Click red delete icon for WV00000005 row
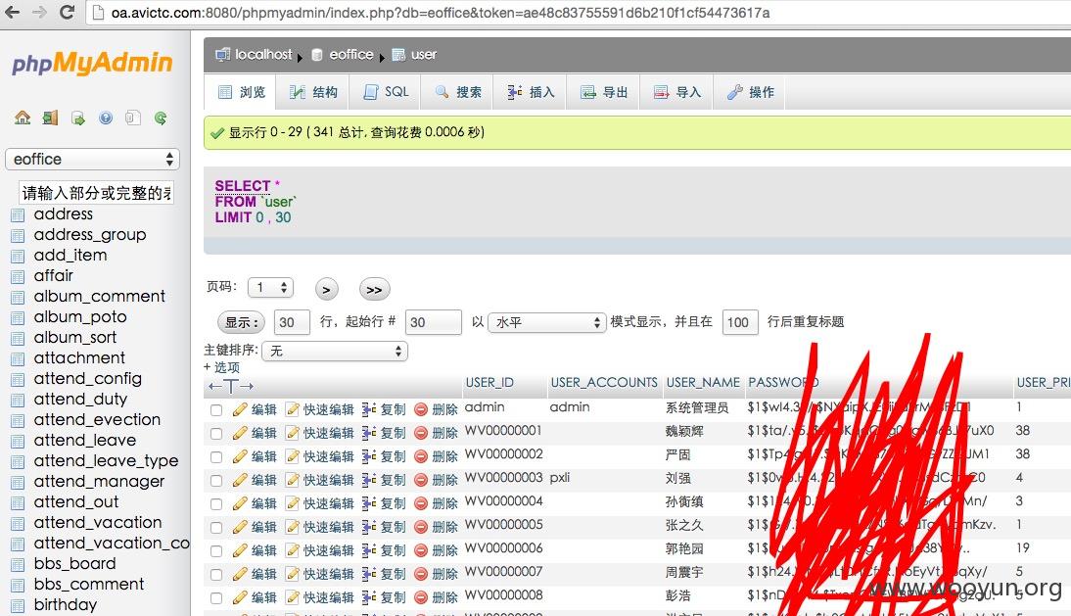Image resolution: width=1071 pixels, height=616 pixels. click(x=421, y=527)
